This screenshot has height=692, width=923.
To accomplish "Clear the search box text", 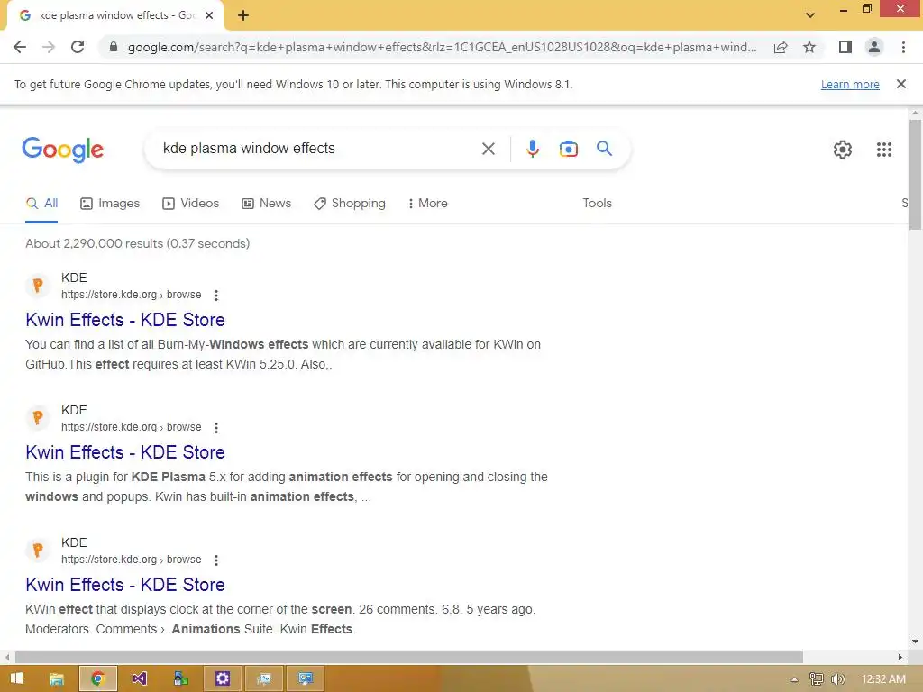I will click(488, 149).
